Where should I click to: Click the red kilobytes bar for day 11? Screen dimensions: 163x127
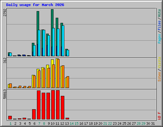click(58, 105)
